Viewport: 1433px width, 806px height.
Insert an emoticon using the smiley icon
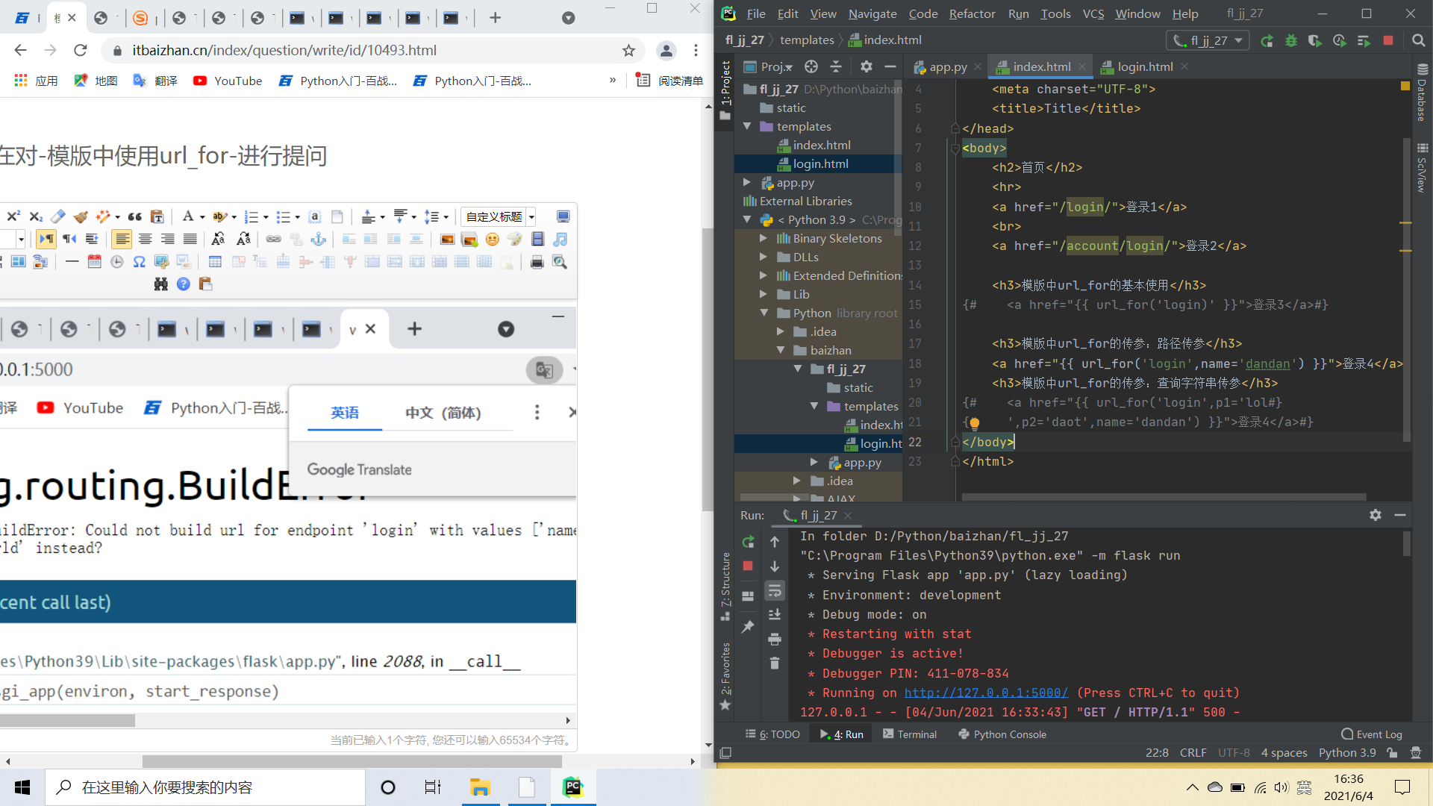492,239
